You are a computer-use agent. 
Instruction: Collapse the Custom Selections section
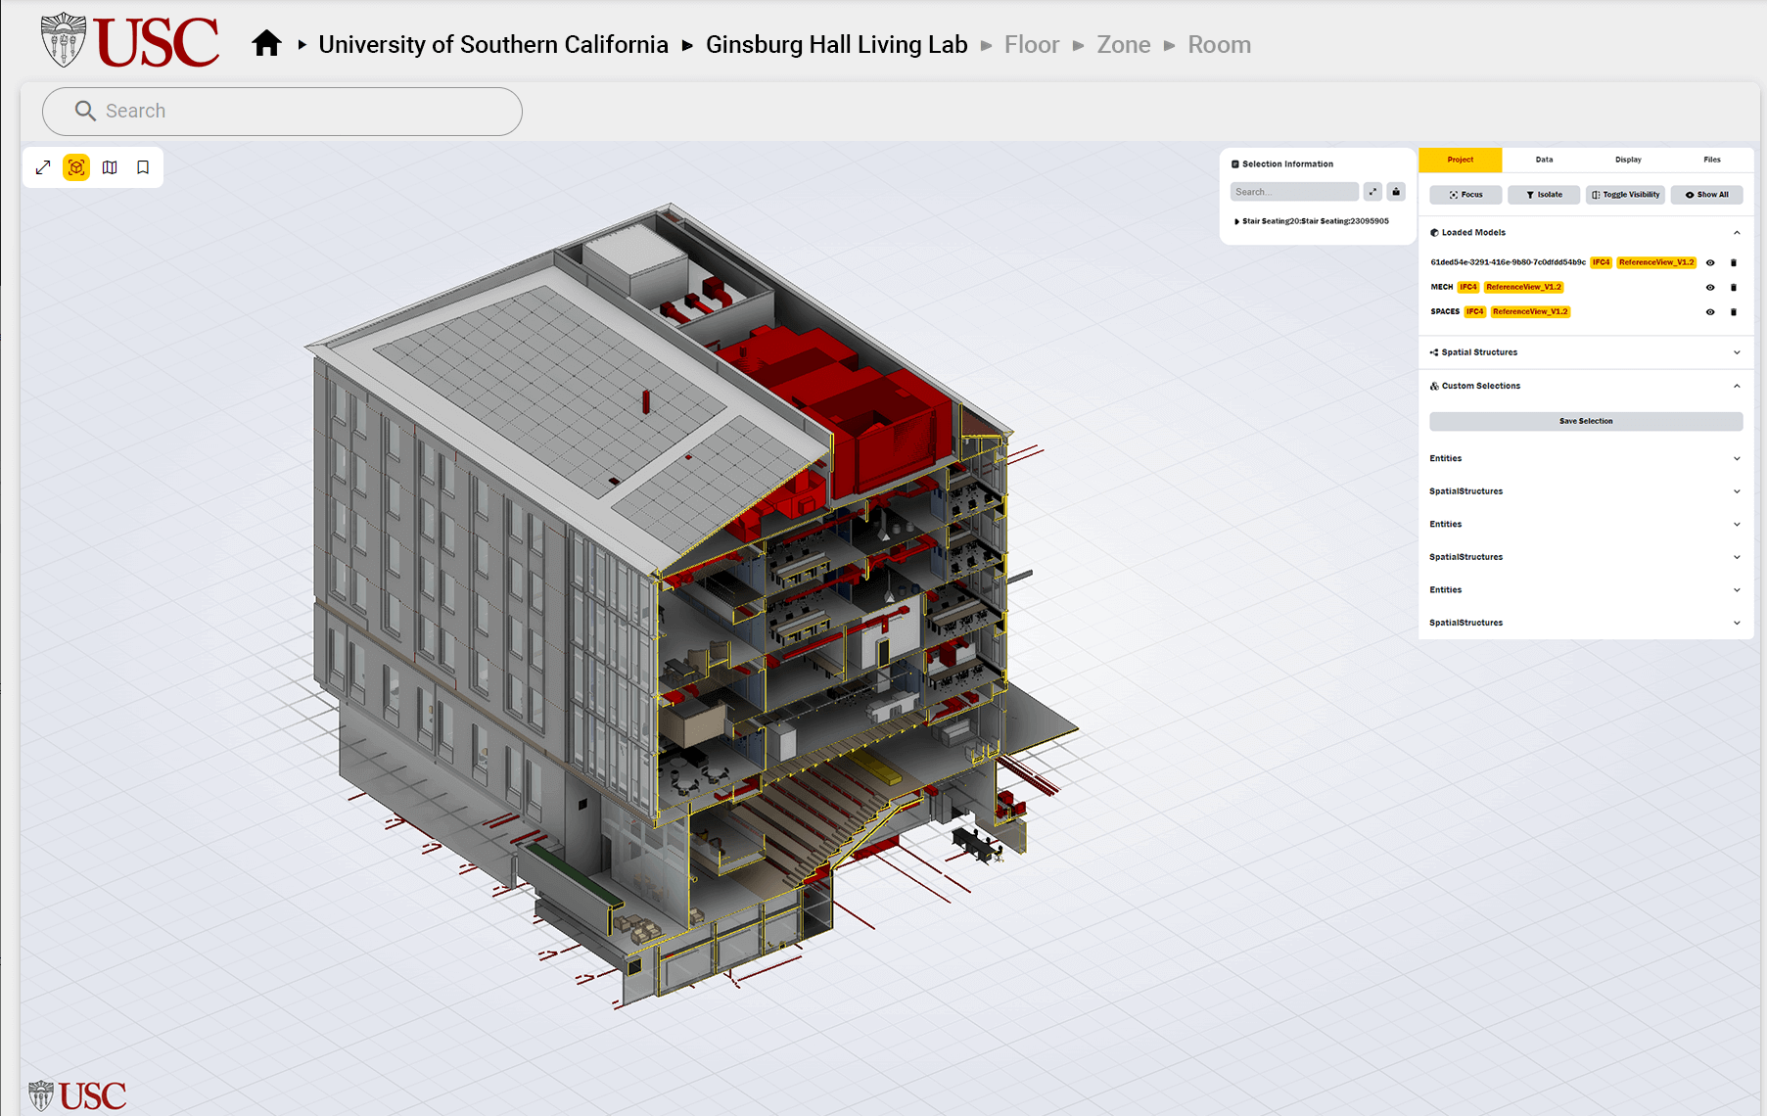[x=1737, y=386]
